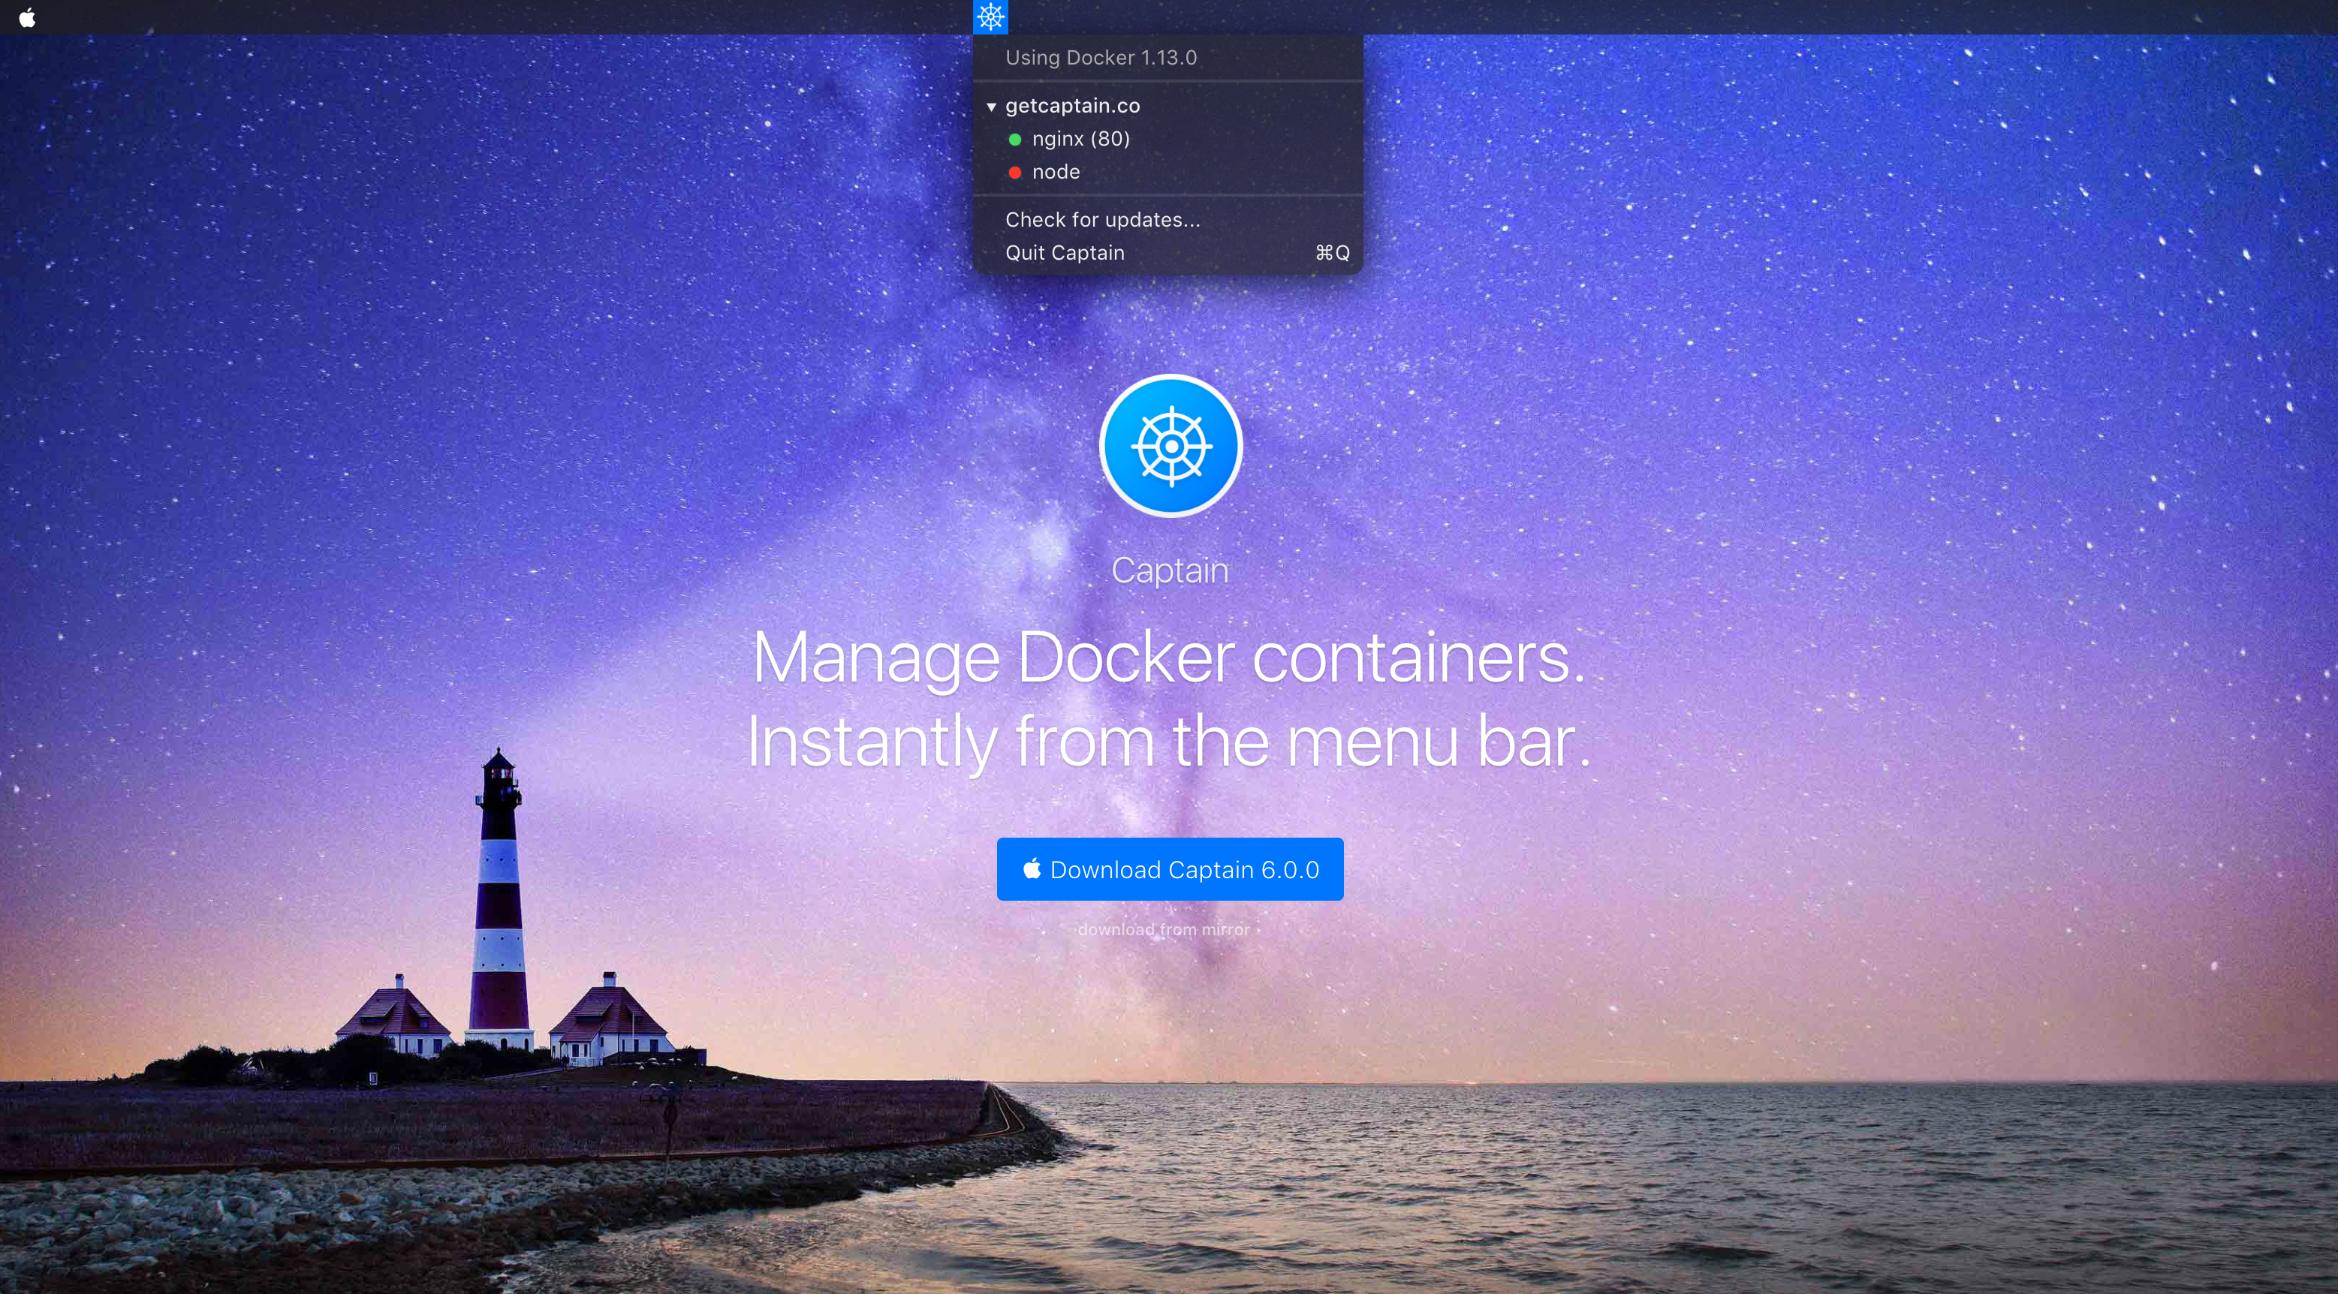Click the Instantly from the menu bar line
The image size is (2338, 1294).
(1168, 742)
